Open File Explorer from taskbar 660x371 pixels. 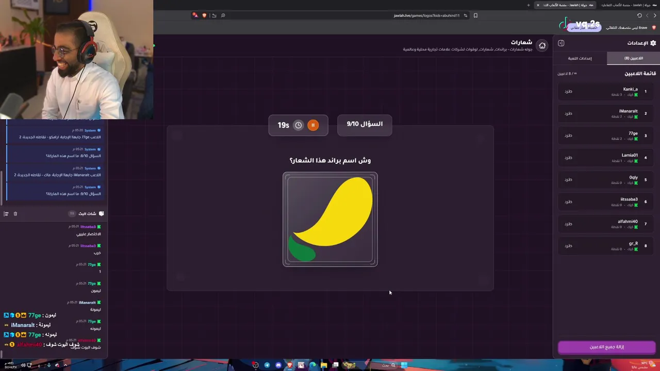(324, 365)
